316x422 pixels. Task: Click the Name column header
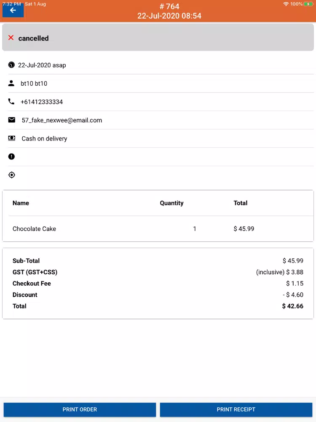(21, 203)
